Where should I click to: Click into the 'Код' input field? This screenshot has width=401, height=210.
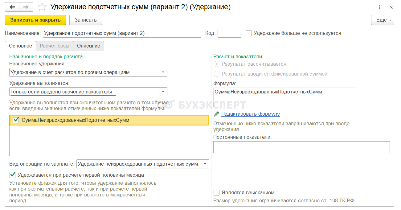[x=229, y=33]
